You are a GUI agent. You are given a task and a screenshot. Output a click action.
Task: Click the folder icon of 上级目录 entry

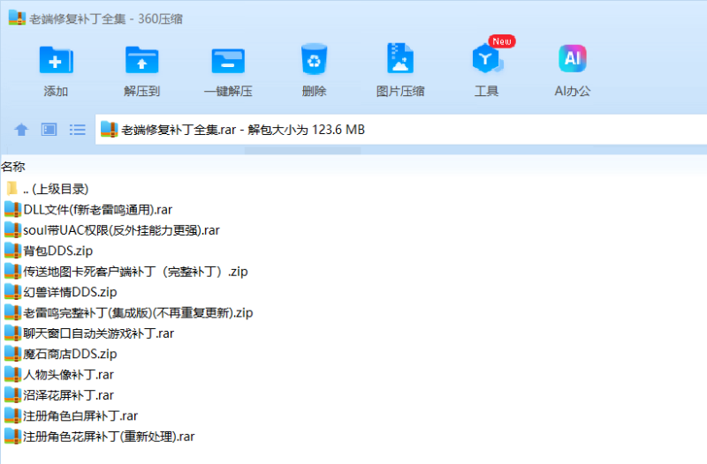click(12, 188)
